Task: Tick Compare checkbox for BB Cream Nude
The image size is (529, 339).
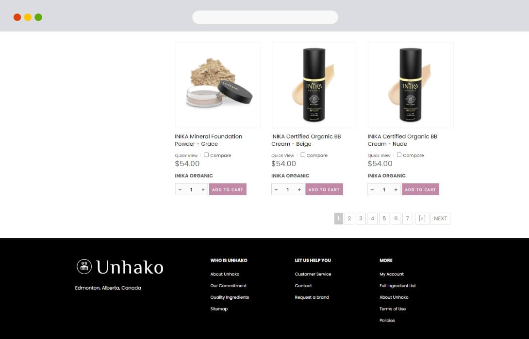Action: coord(399,155)
